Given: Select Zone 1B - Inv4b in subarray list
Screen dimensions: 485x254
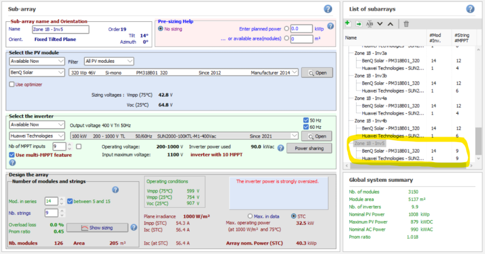Looking at the screenshot, I should click(x=371, y=120).
